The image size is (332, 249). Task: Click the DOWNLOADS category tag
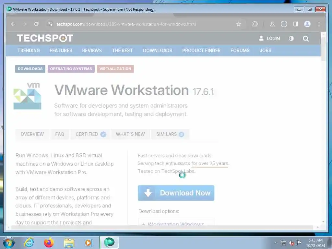click(x=30, y=69)
